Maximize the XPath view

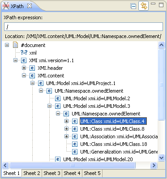pyautogui.click(x=161, y=4)
